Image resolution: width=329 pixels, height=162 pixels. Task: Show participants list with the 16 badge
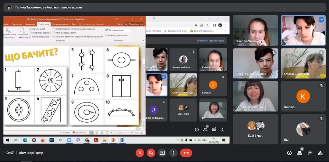click(300, 153)
